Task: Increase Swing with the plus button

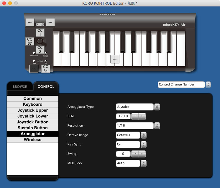Action: click(x=142, y=154)
